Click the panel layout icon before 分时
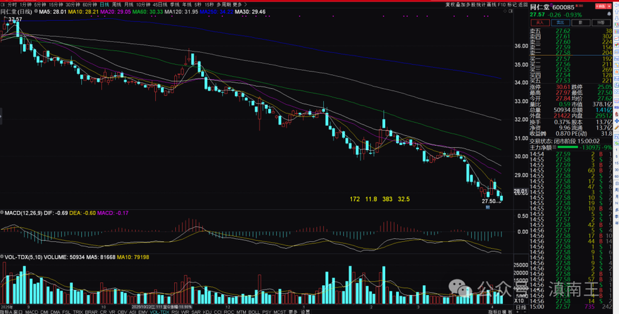Viewport: 619px width, 314px height. (3, 4)
